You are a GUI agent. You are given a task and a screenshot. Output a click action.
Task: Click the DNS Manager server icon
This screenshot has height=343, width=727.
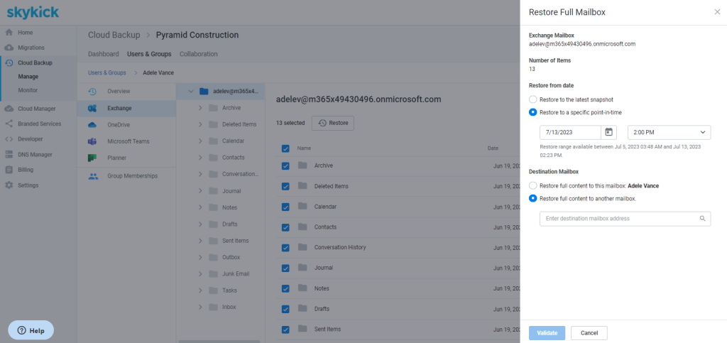[x=9, y=154]
